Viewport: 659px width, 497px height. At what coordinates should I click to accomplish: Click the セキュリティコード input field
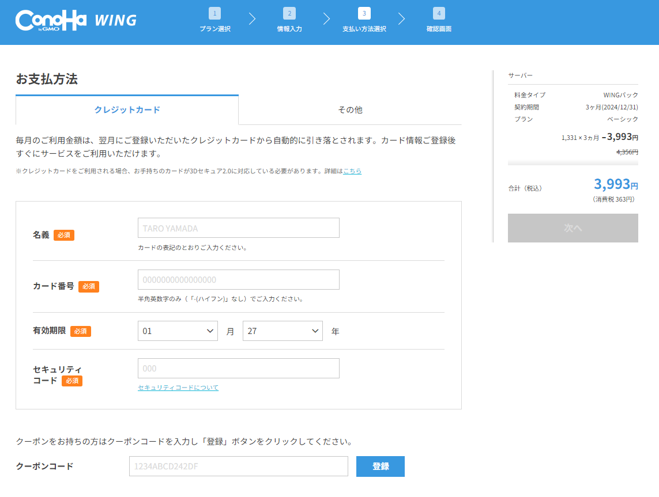pyautogui.click(x=238, y=369)
